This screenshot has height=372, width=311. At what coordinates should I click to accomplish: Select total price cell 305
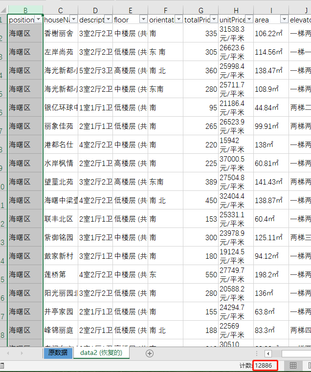coord(201,52)
